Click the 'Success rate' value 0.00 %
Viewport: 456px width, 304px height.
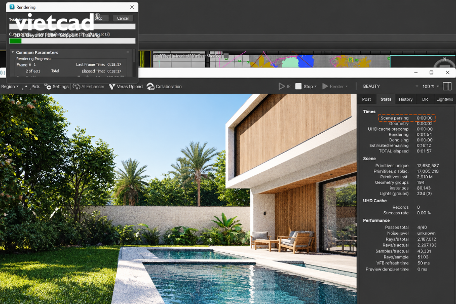click(424, 213)
